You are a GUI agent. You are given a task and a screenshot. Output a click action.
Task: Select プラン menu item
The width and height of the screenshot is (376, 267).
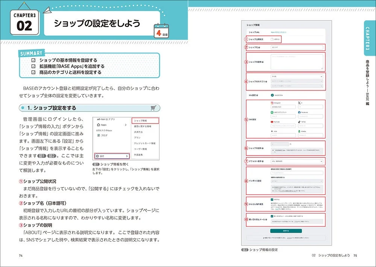coord(137,137)
